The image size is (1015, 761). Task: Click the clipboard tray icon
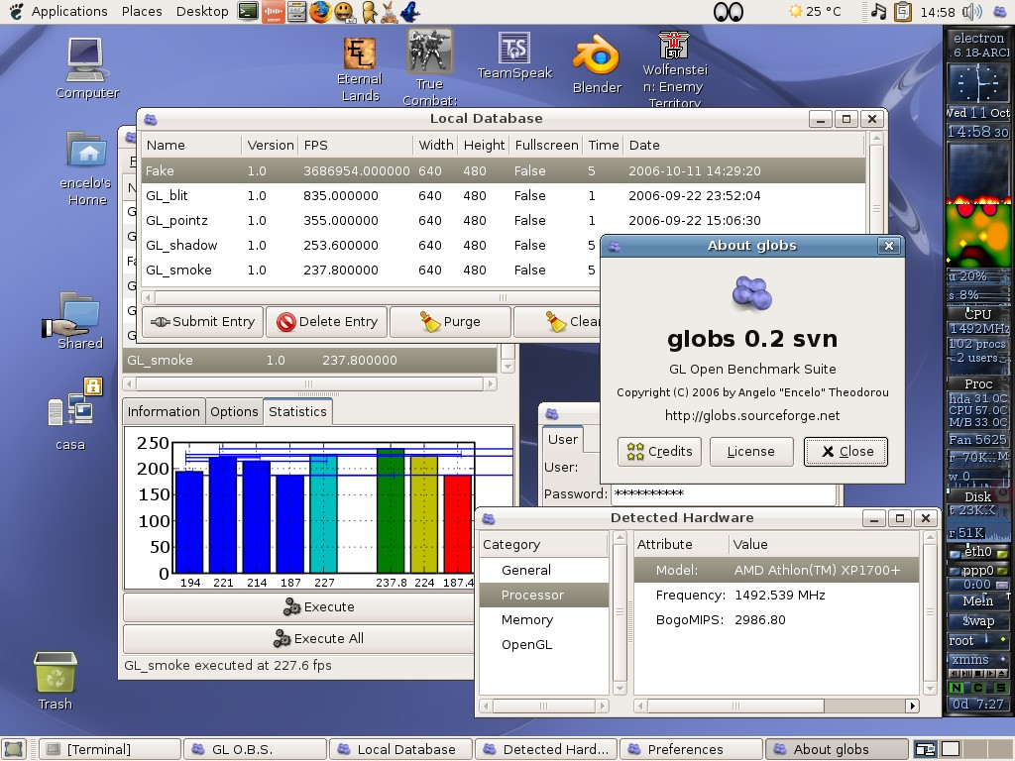pos(902,11)
